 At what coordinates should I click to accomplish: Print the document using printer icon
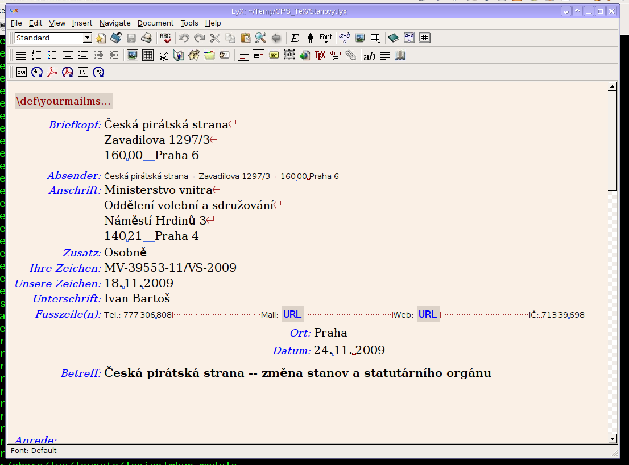[146, 38]
